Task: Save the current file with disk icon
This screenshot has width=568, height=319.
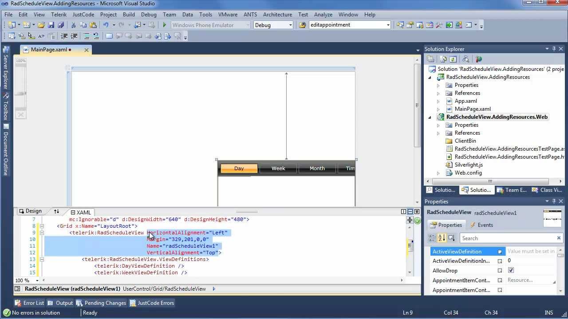Action: coord(51,25)
